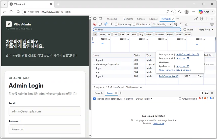Open browser Settings and more menu
Image resolution: width=217 pixels, height=139 pixels.
point(194,12)
